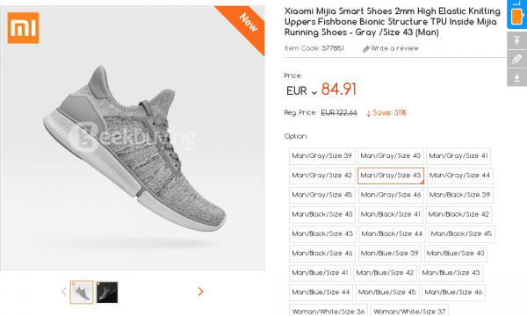
Task: Choose Man/Black/Size 45 option
Action: tap(461, 234)
